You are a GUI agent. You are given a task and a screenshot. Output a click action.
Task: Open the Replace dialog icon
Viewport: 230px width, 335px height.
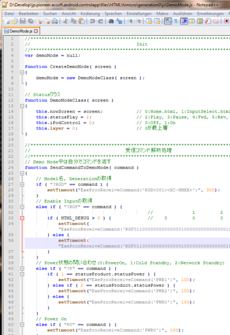119,21
